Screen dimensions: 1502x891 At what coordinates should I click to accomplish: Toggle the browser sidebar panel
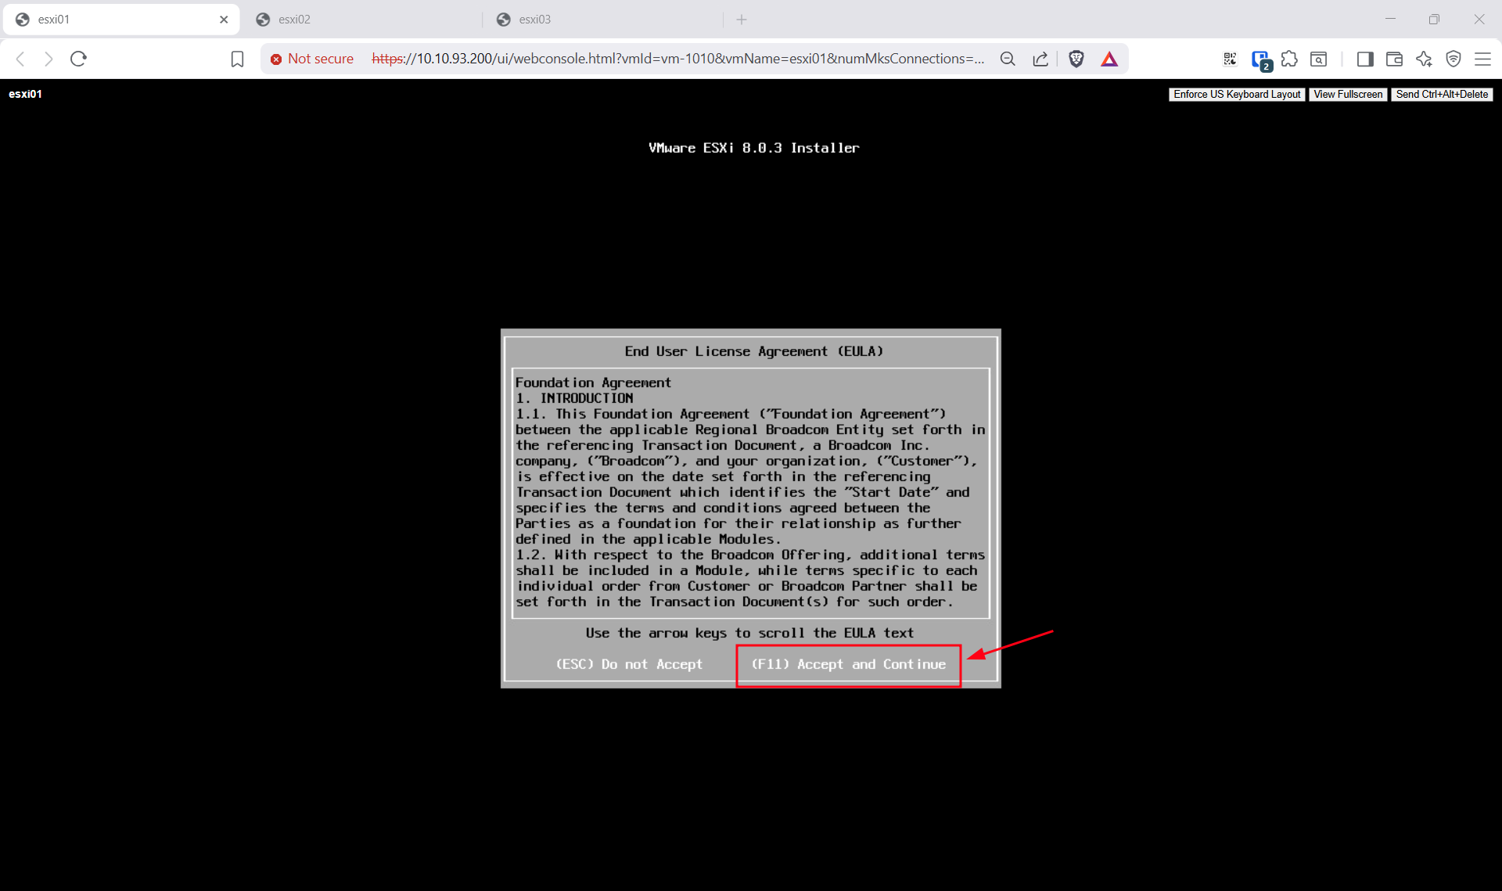pos(1365,59)
